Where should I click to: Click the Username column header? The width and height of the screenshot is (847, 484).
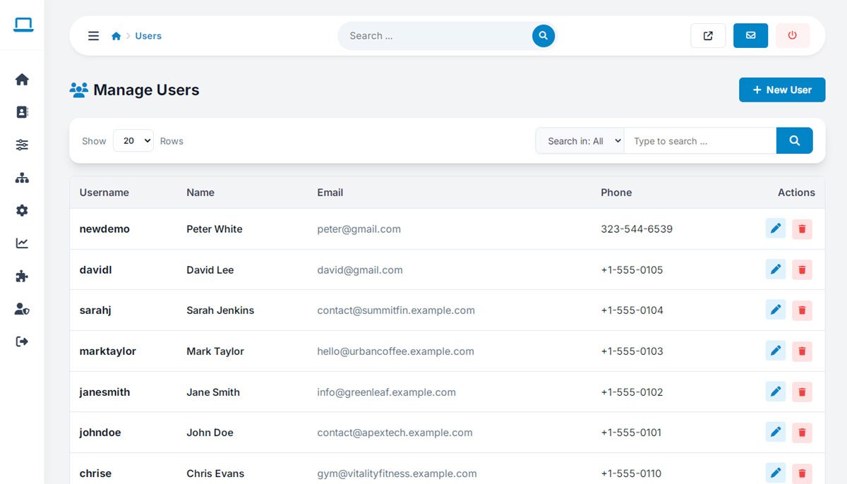104,193
